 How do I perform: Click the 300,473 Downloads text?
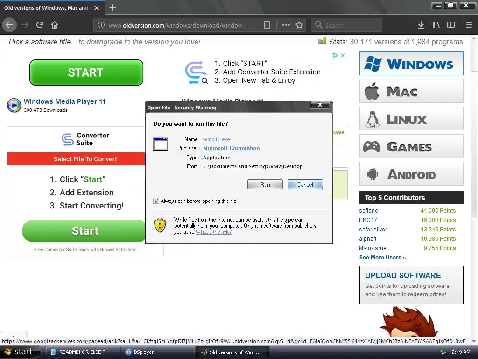point(46,110)
